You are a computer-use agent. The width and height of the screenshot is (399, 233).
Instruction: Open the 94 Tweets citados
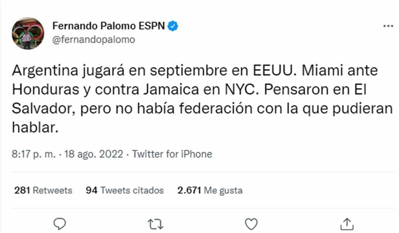(126, 190)
